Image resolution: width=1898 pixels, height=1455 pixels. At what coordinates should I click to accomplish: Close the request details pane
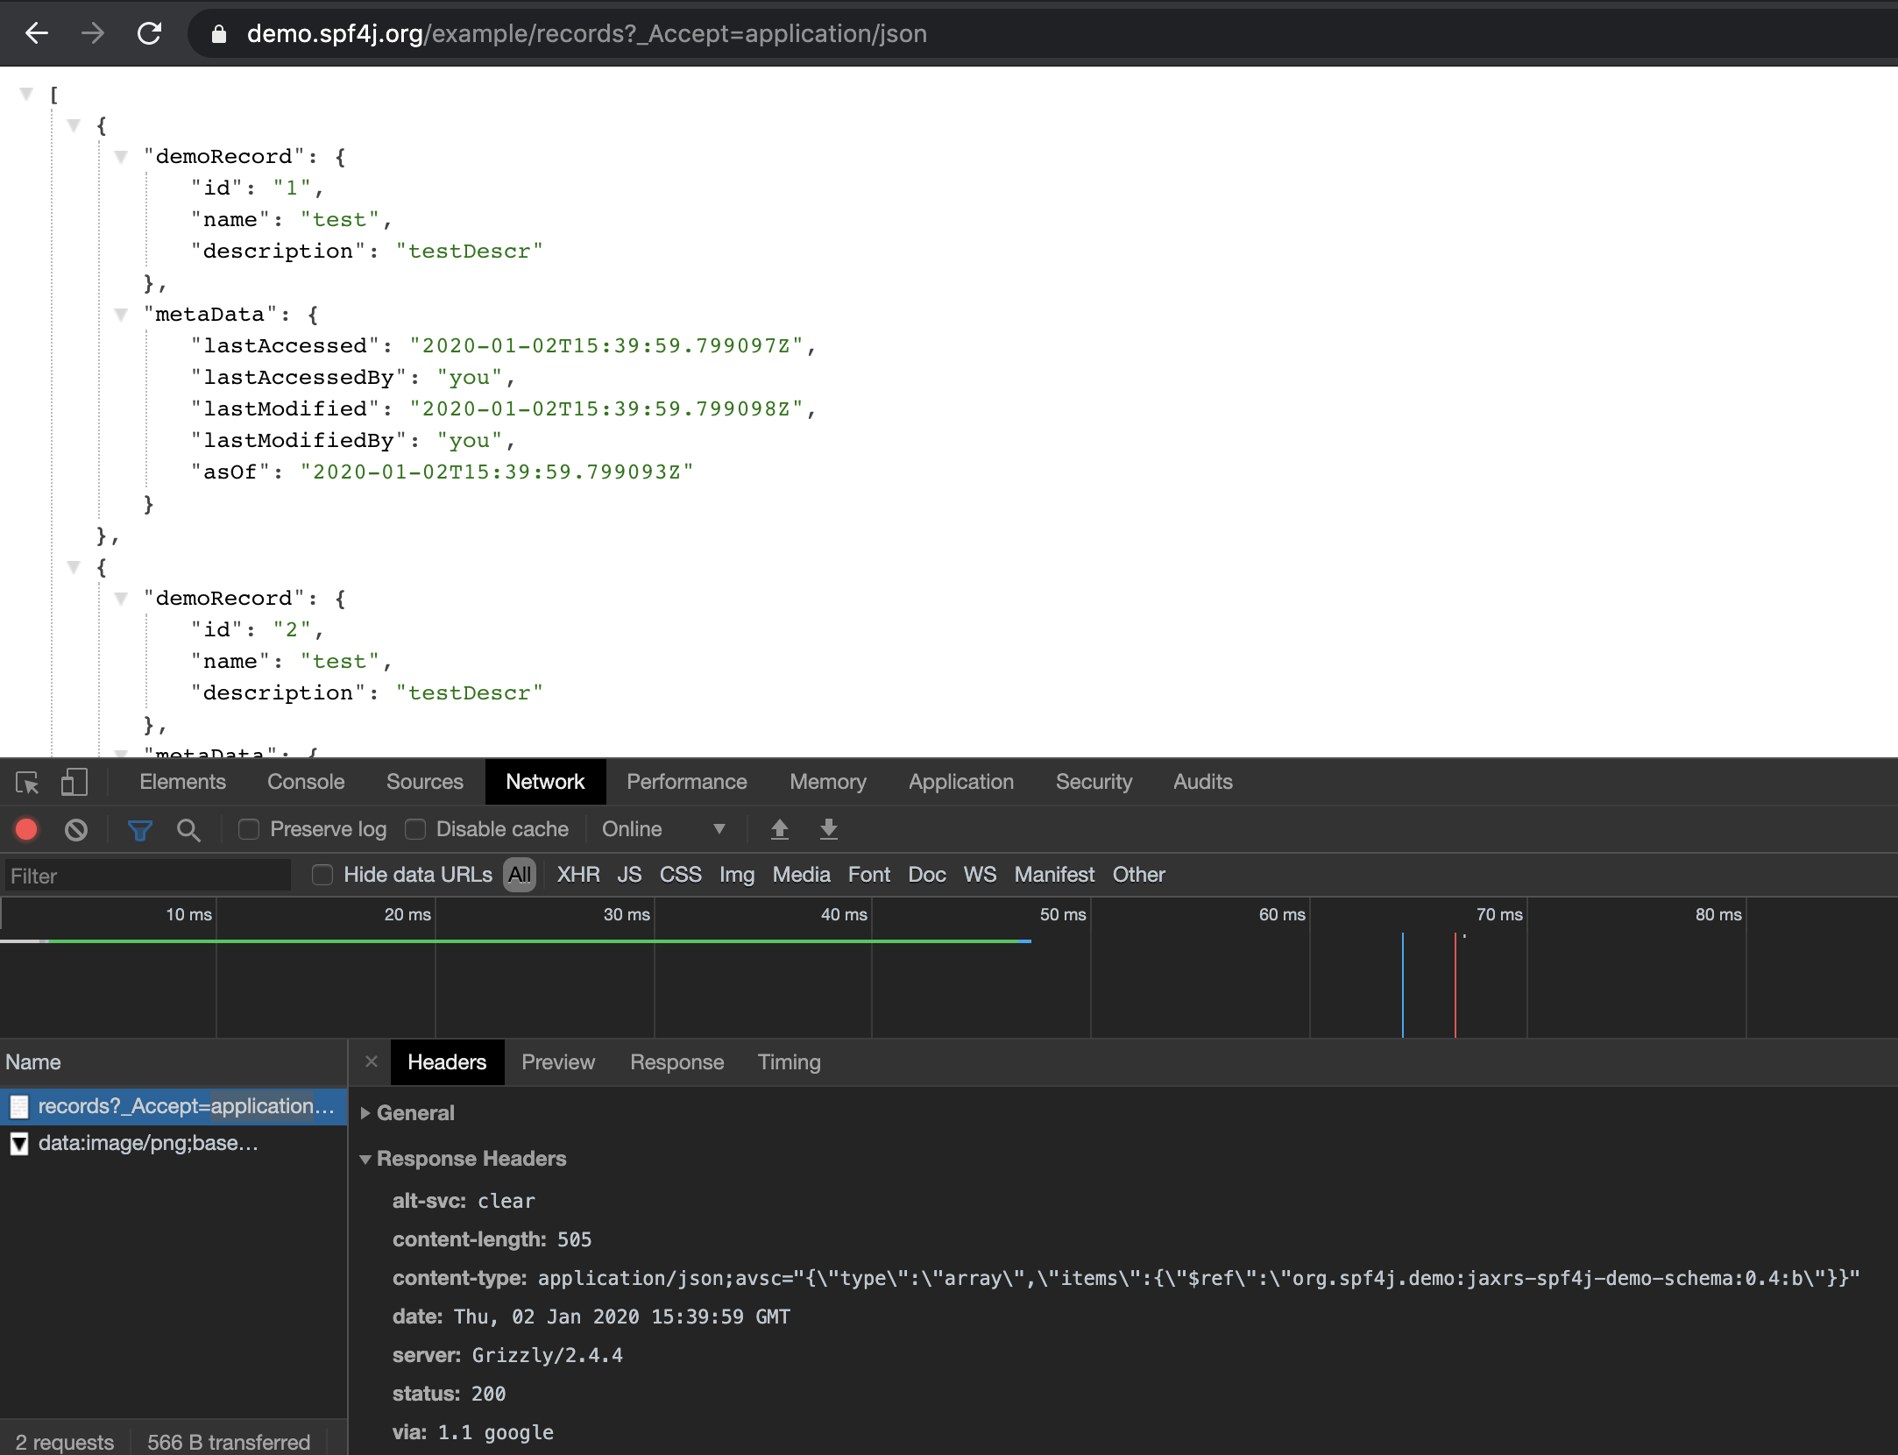(372, 1061)
